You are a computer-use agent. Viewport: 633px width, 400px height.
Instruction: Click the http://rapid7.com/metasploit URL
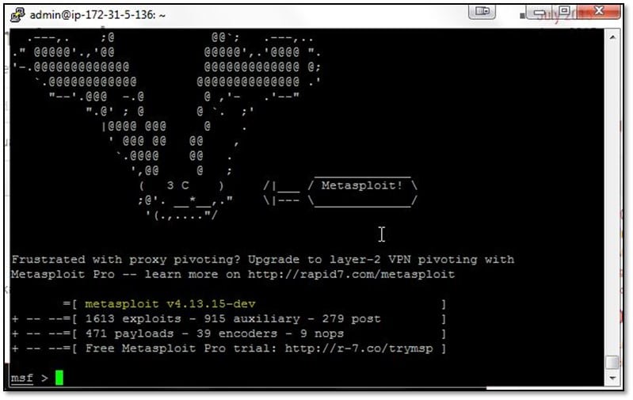point(351,275)
